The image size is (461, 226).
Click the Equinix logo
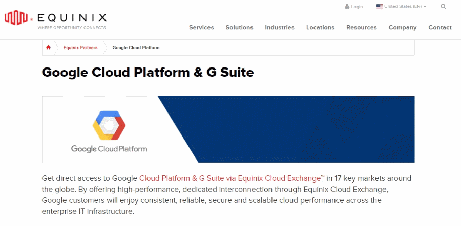[x=55, y=19]
